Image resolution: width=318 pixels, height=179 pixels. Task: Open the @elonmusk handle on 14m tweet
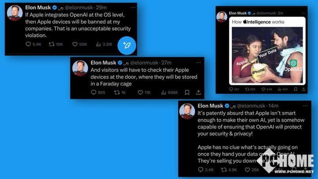pyautogui.click(x=251, y=106)
